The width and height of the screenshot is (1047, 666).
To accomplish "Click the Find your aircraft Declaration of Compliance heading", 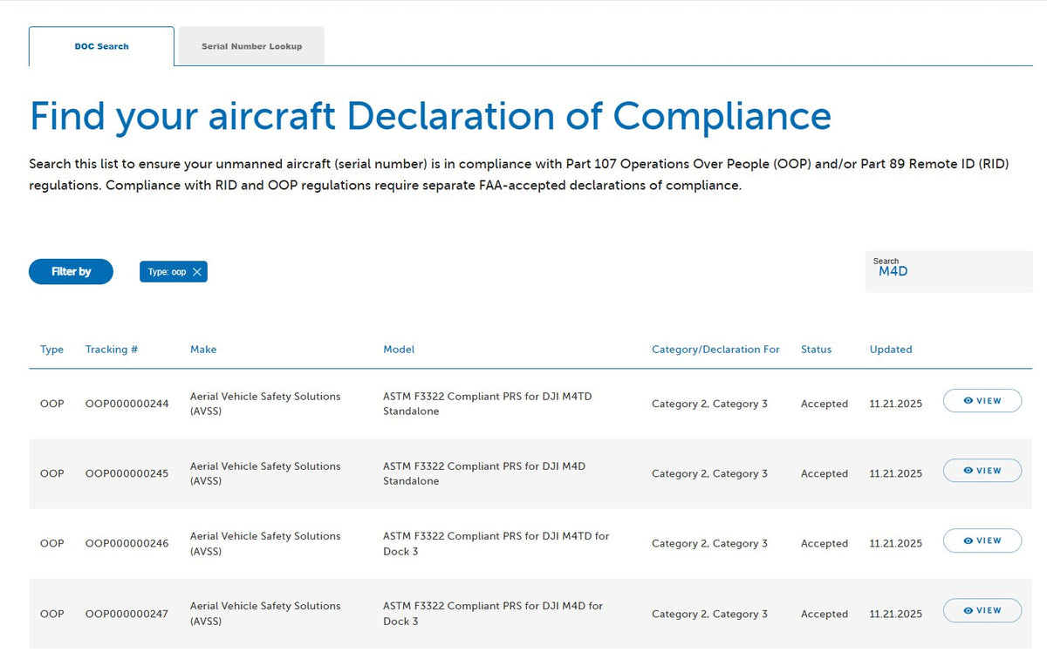I will (430, 115).
